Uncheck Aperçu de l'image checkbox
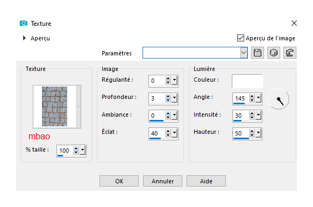The height and width of the screenshot is (207, 313). [240, 38]
